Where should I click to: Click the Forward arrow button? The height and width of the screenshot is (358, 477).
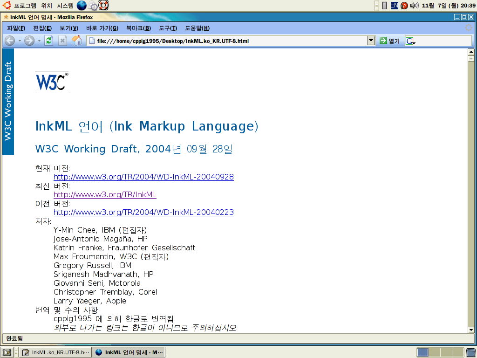(29, 41)
